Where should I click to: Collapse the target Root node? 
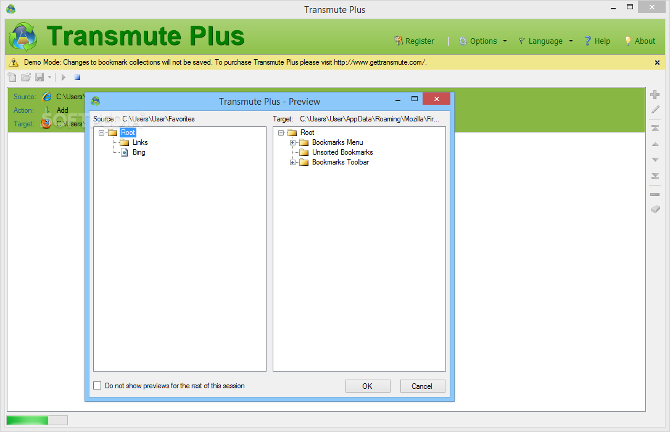click(x=281, y=132)
